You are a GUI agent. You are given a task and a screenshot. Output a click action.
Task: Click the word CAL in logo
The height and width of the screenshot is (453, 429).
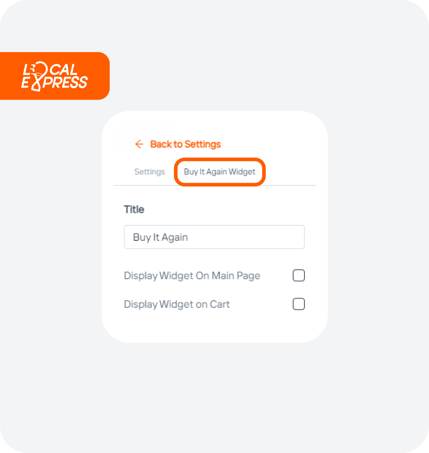[63, 70]
